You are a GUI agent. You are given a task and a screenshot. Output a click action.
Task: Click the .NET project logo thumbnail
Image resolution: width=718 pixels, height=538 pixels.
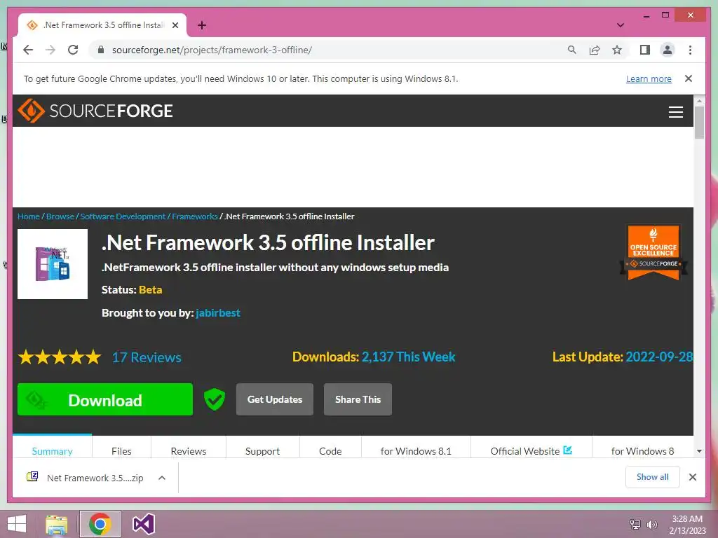click(x=53, y=264)
